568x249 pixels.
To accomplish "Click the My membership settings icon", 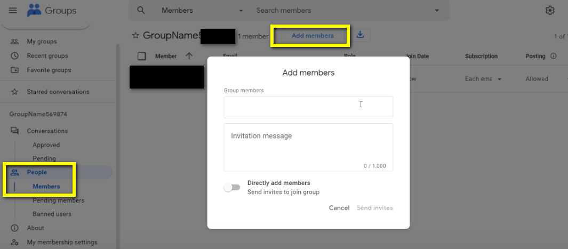I will coord(14,242).
